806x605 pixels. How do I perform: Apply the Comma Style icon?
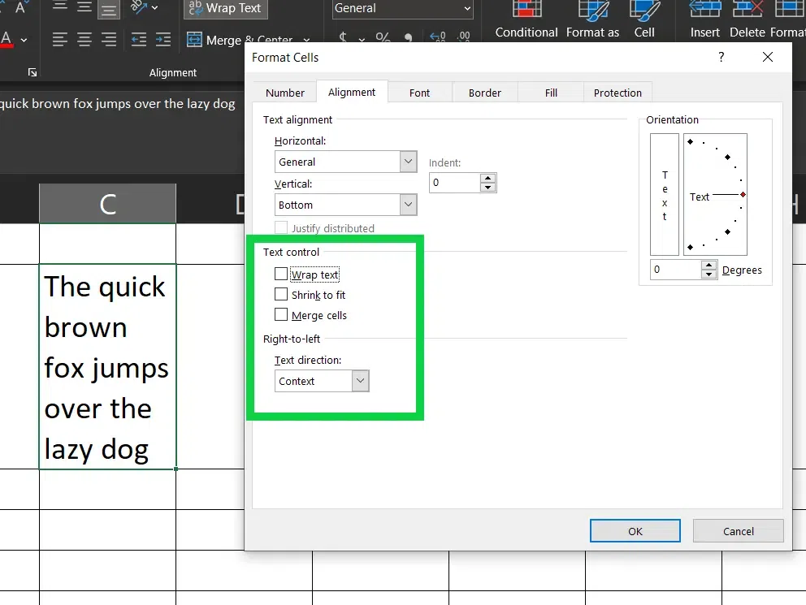(x=408, y=37)
